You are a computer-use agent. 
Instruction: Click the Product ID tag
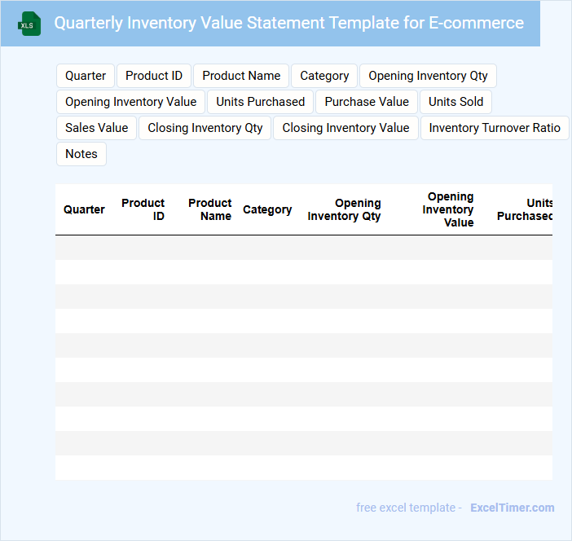pyautogui.click(x=154, y=76)
